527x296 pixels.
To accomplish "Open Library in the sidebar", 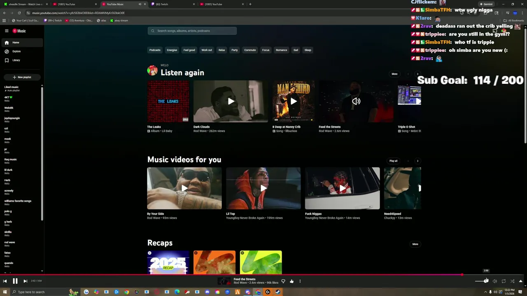I will (21, 60).
